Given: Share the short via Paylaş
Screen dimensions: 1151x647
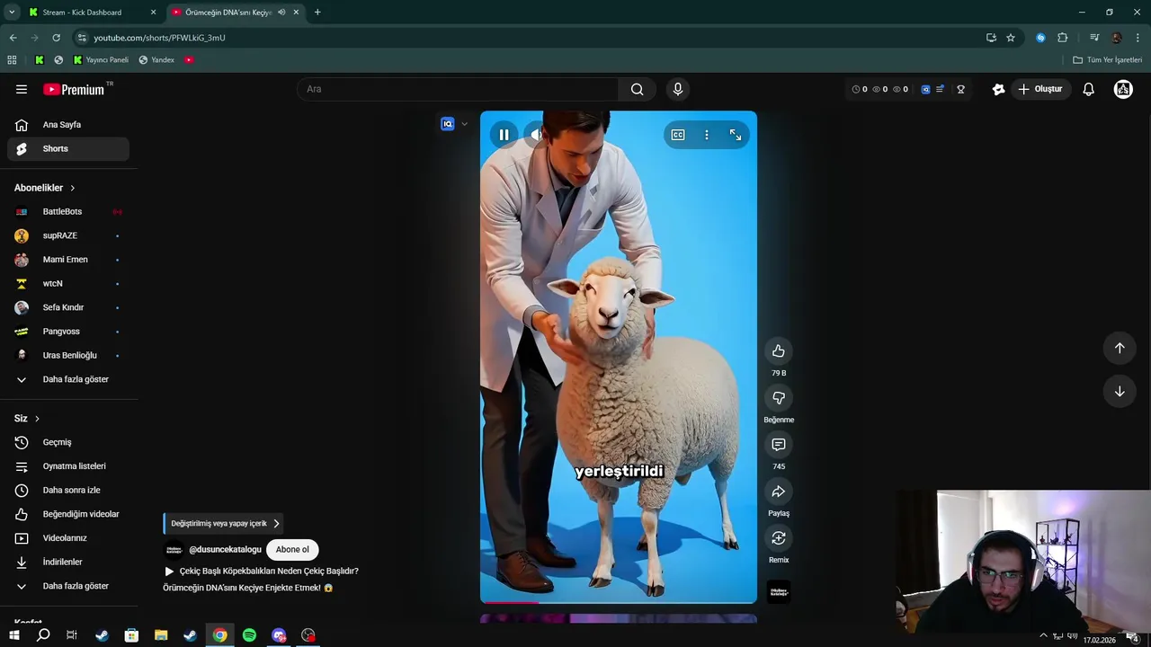Looking at the screenshot, I should point(779,492).
